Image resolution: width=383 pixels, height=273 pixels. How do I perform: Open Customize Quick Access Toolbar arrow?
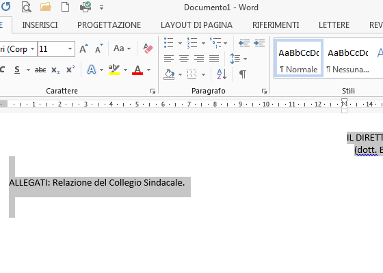102,8
